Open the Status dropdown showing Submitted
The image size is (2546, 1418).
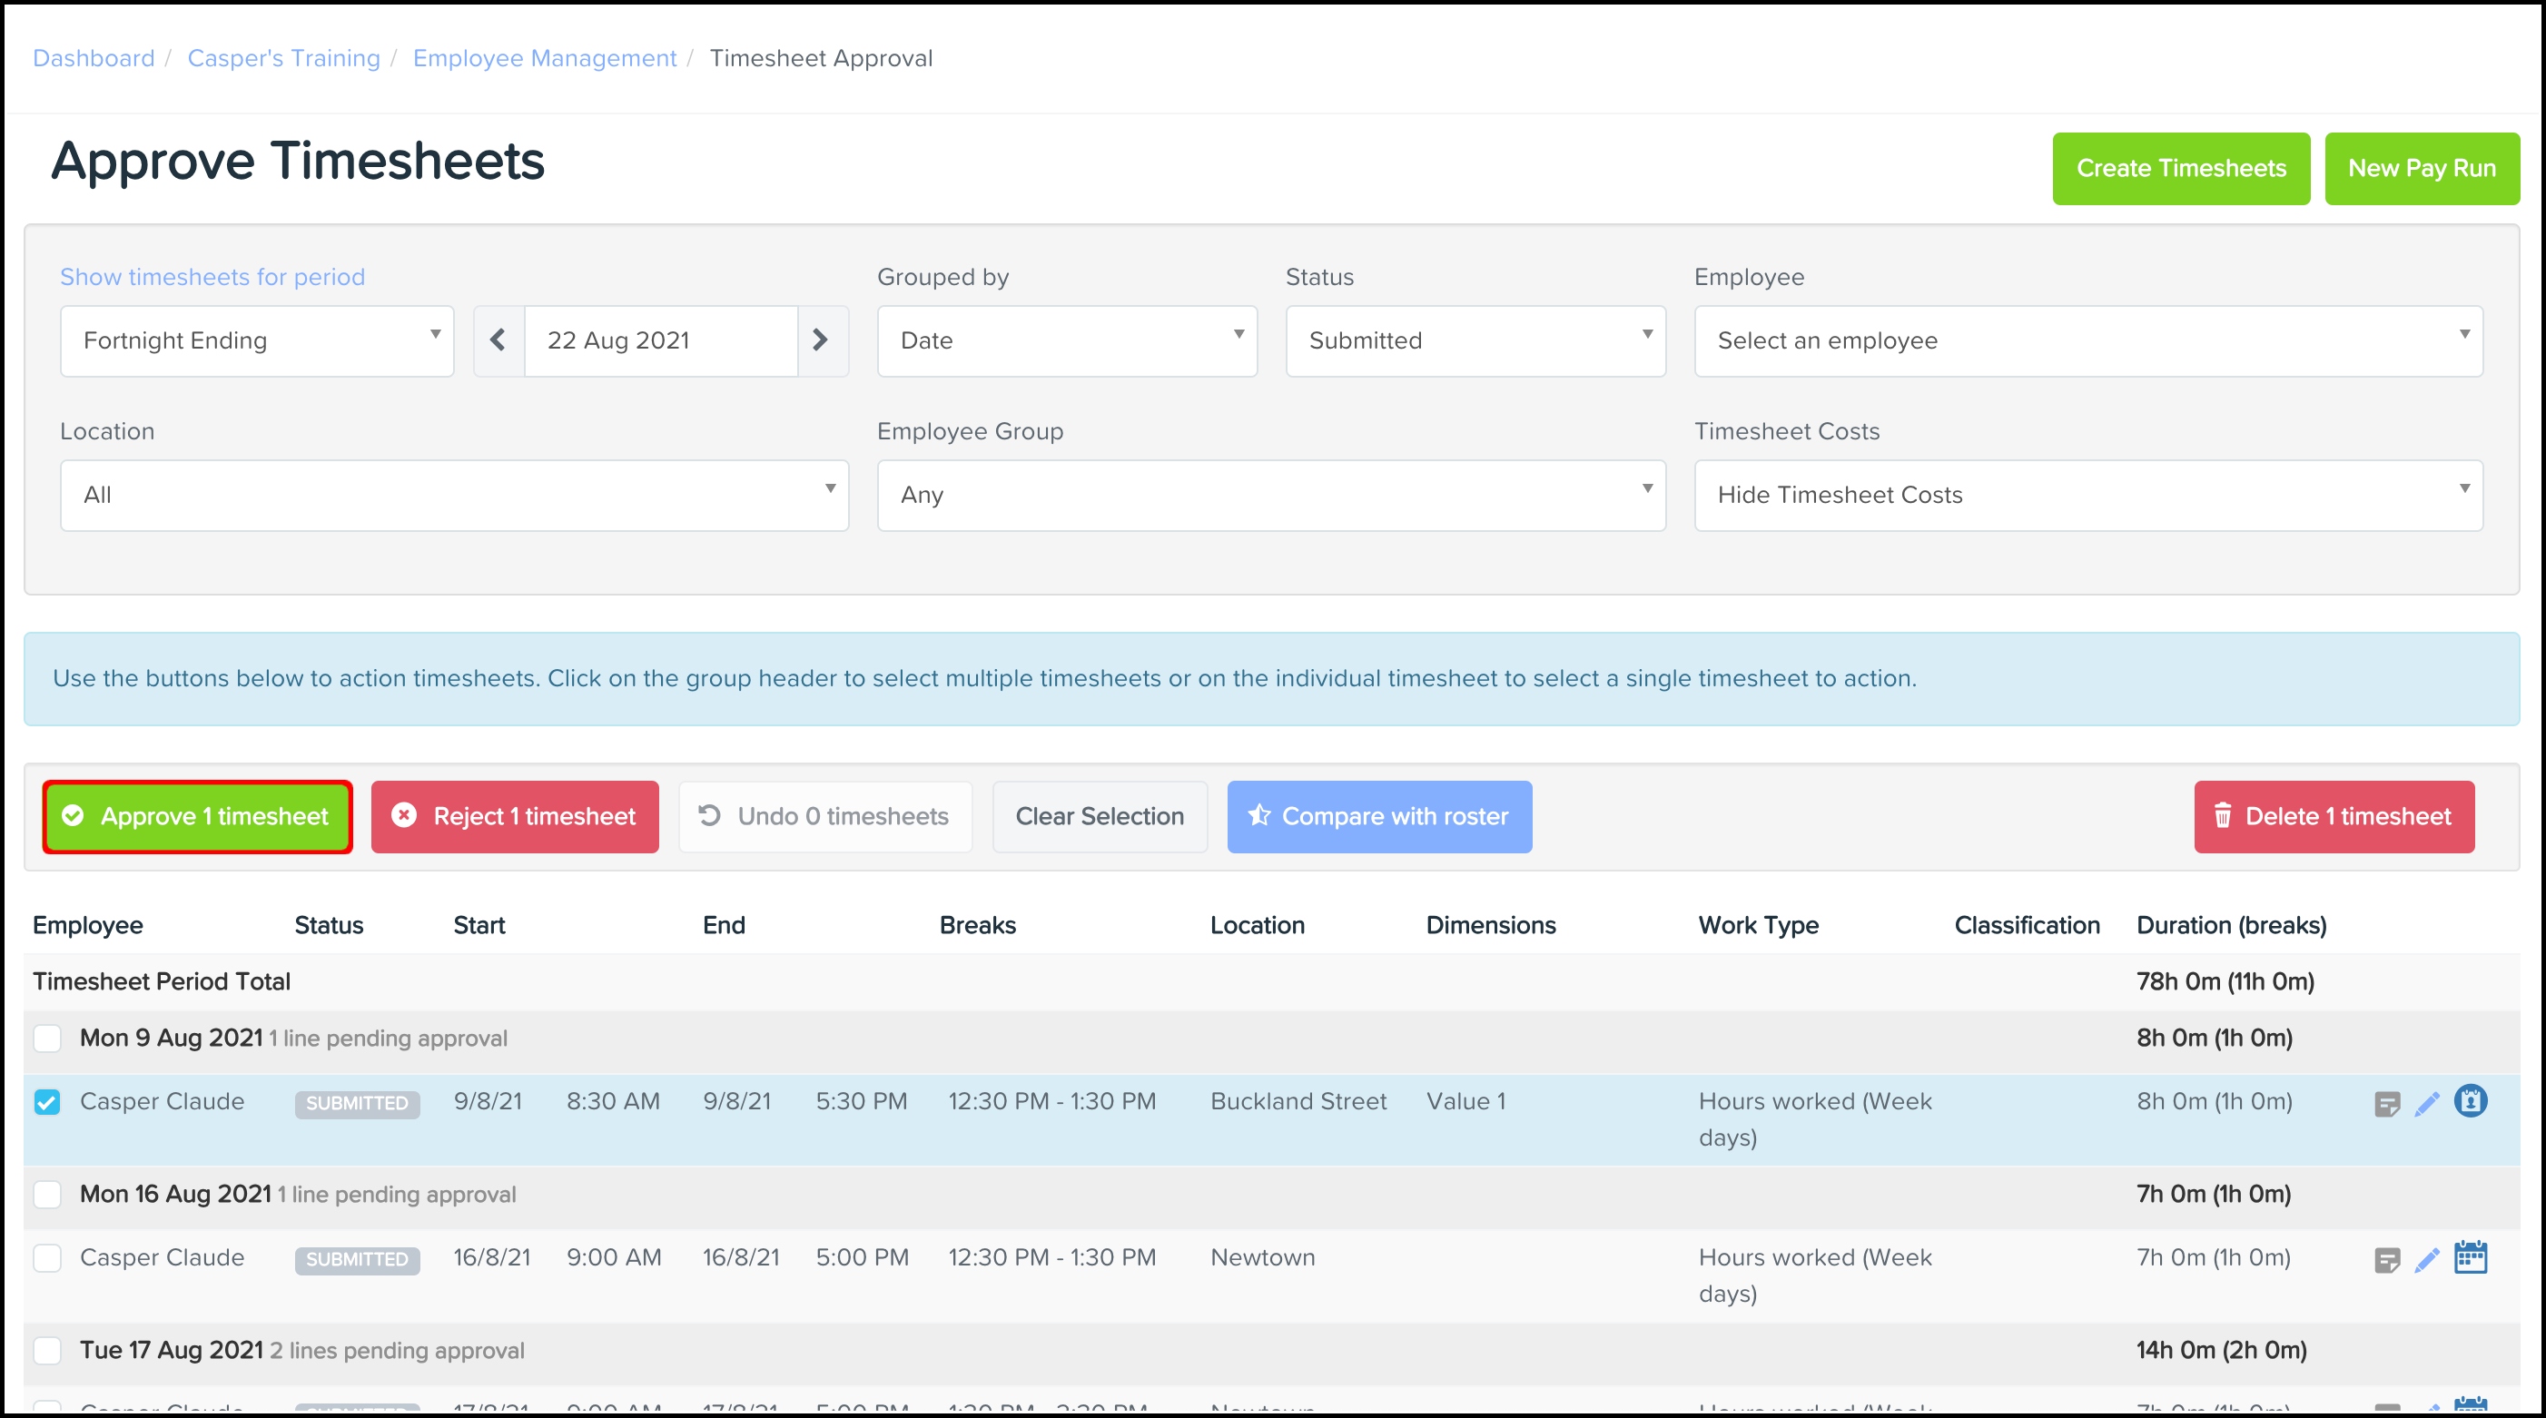[1475, 340]
